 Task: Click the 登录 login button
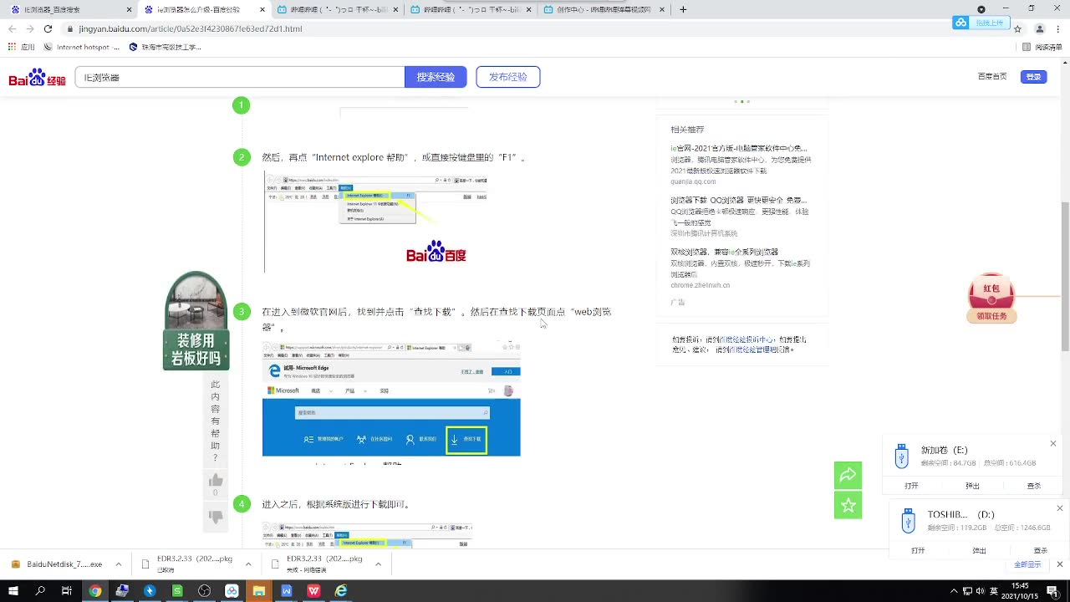[1034, 77]
